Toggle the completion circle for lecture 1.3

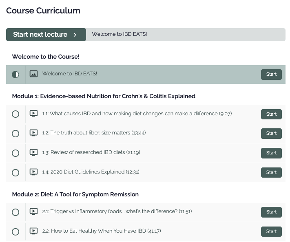click(x=15, y=153)
